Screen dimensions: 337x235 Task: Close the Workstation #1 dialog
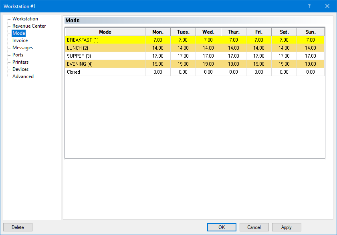[x=327, y=6]
